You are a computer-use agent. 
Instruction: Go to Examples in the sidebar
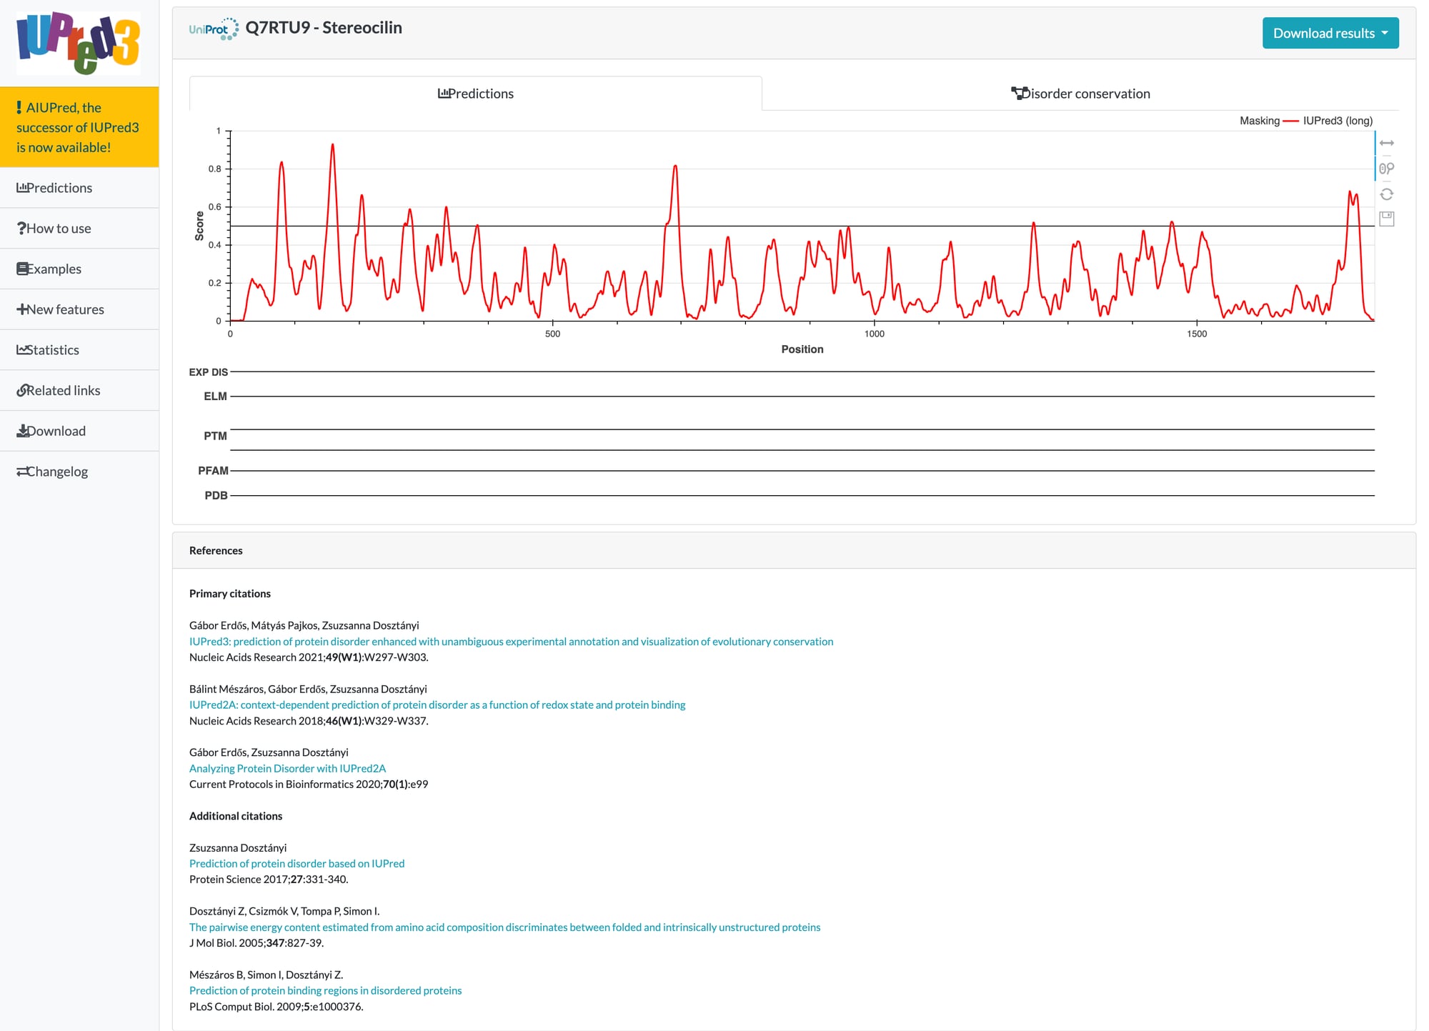pos(49,269)
